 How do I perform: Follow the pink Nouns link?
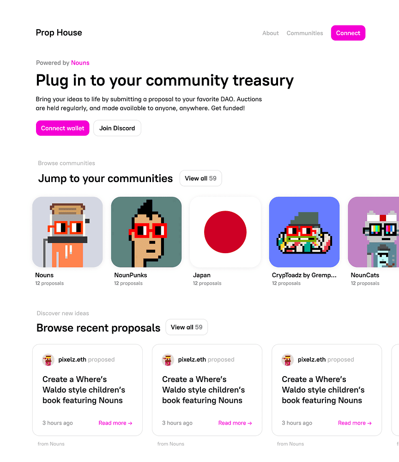click(80, 63)
